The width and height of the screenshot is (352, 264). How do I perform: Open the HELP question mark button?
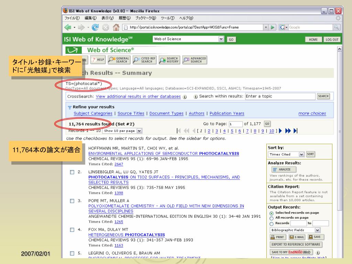98,60
